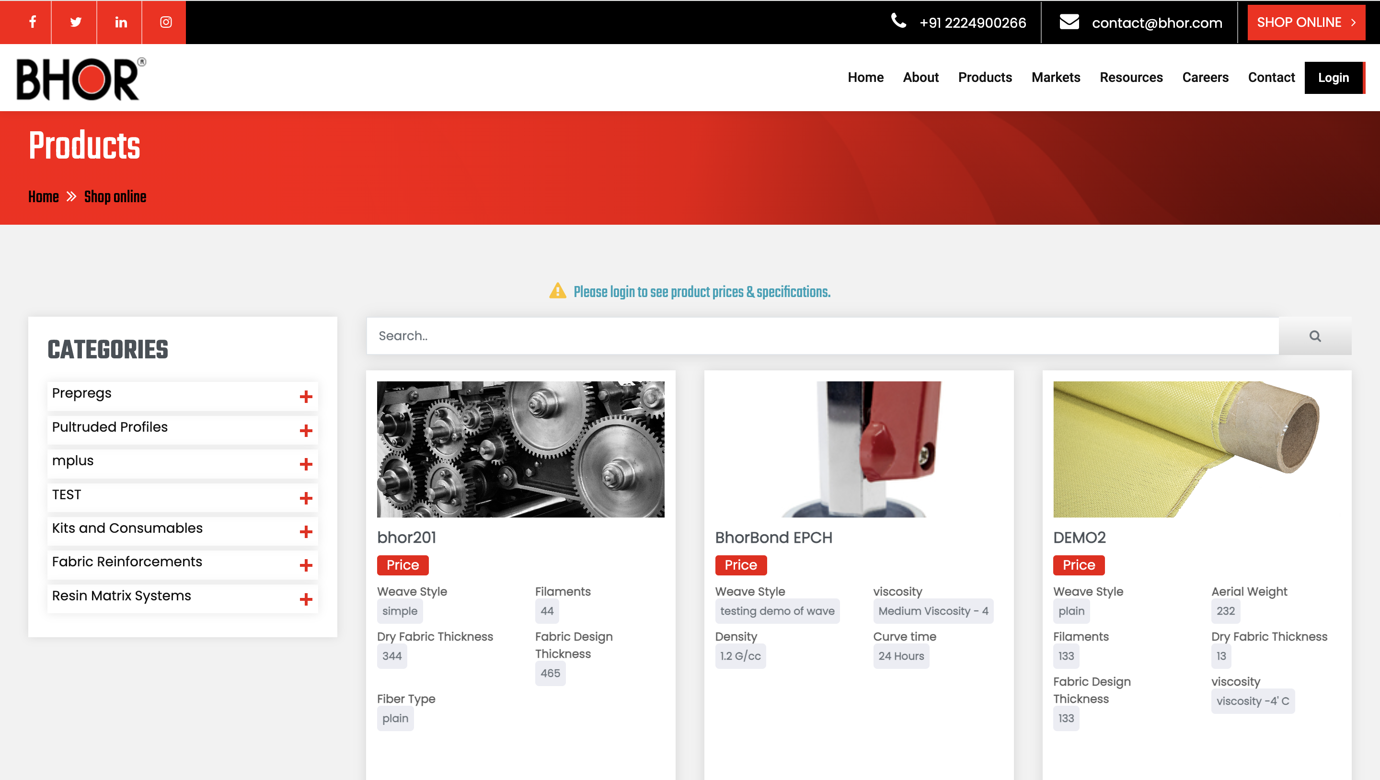Open the BhorBond EPCH product title
The width and height of the screenshot is (1380, 780).
773,537
